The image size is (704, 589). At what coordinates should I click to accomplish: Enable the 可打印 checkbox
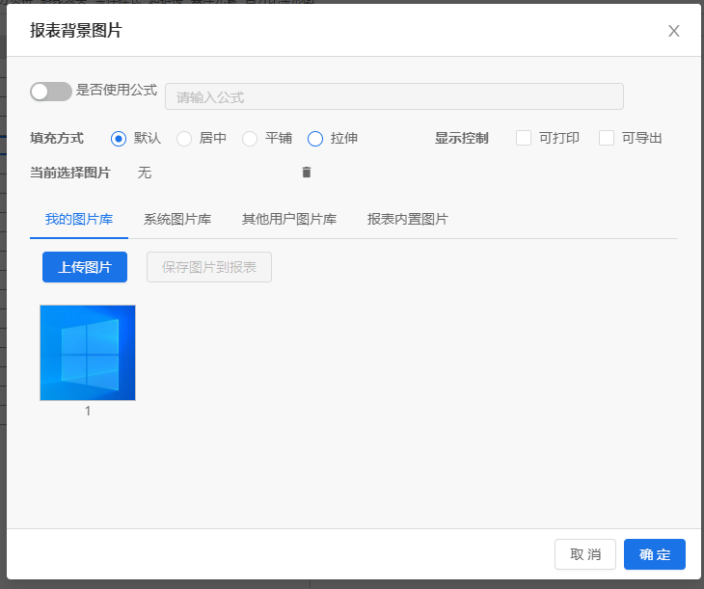524,138
